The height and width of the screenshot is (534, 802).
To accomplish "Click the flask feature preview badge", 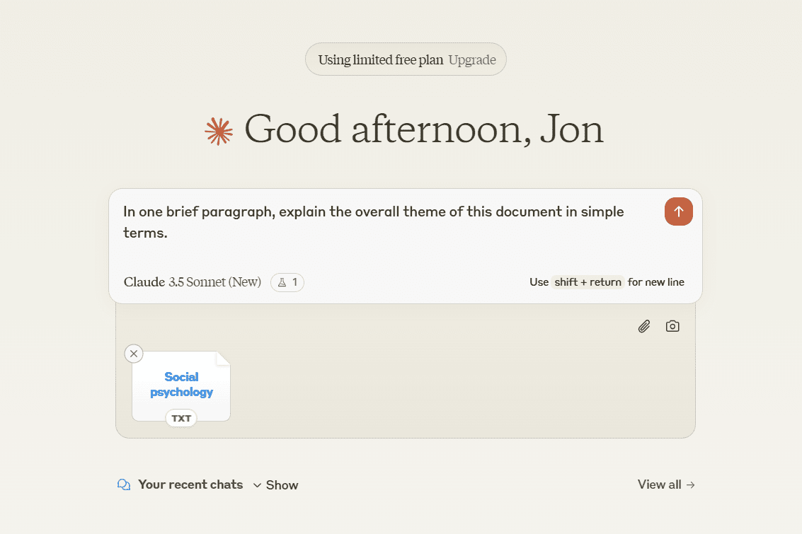I will 287,282.
